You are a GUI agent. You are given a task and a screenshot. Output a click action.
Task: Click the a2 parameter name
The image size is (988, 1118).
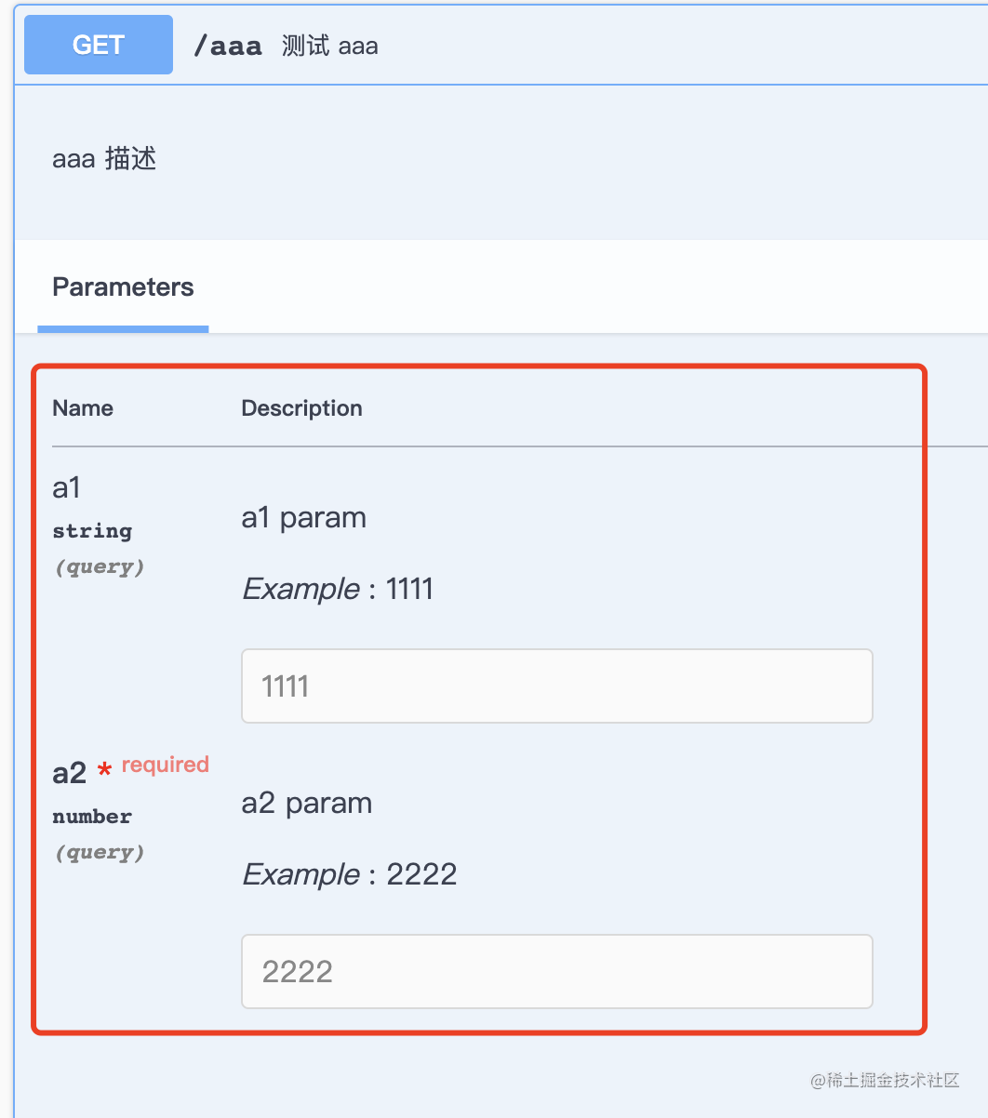coord(69,773)
